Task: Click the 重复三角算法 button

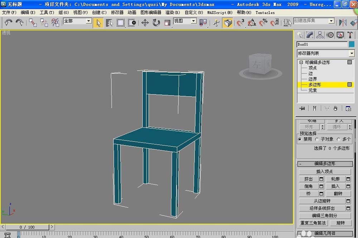Action: pos(313,223)
